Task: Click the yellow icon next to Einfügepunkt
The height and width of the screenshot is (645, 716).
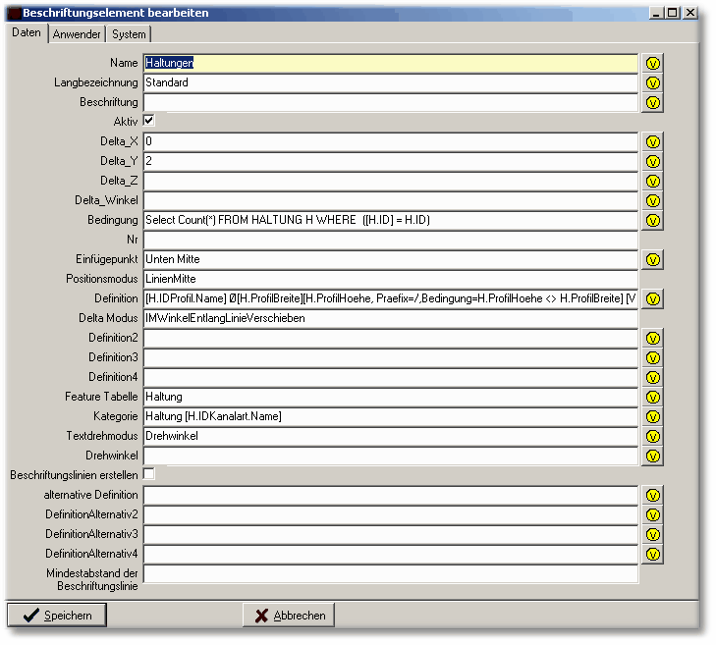Action: pos(652,259)
